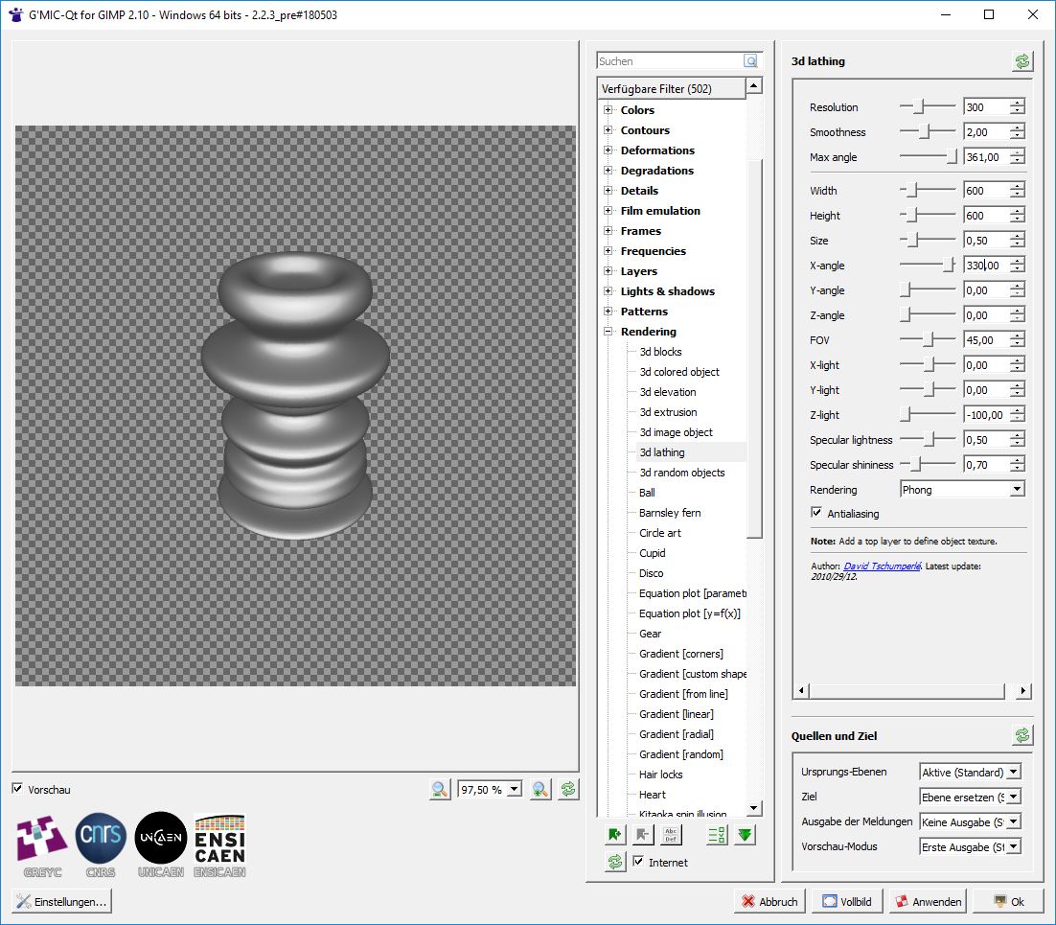Toggle the Vorschau preview checkbox

pos(18,789)
